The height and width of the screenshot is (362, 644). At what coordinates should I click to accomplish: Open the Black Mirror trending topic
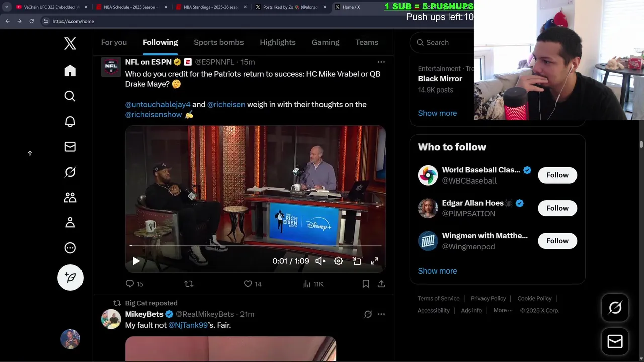click(440, 79)
